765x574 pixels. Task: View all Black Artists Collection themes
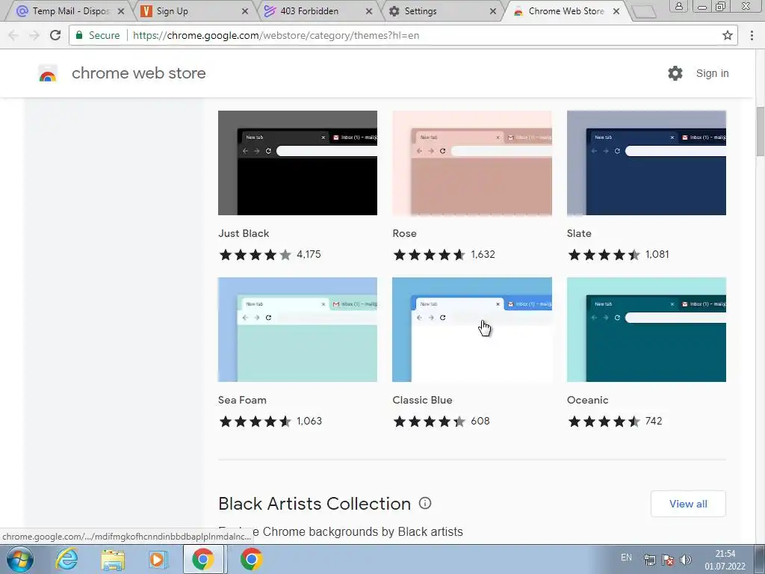[688, 504]
